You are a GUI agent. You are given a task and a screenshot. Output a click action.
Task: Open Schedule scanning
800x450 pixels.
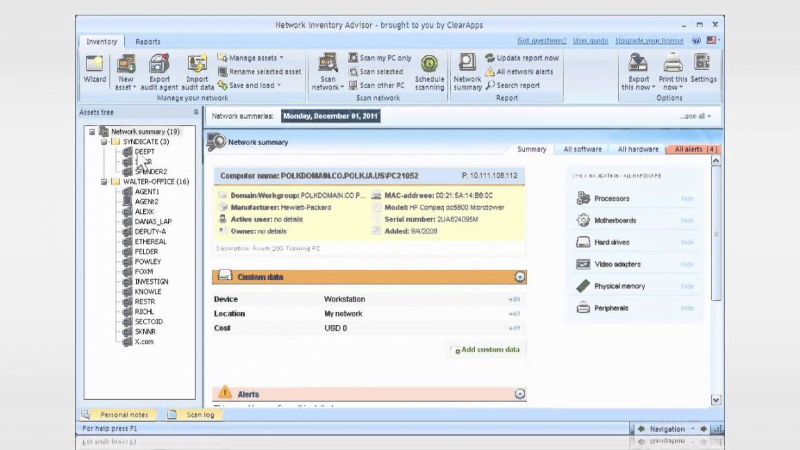[x=429, y=72]
